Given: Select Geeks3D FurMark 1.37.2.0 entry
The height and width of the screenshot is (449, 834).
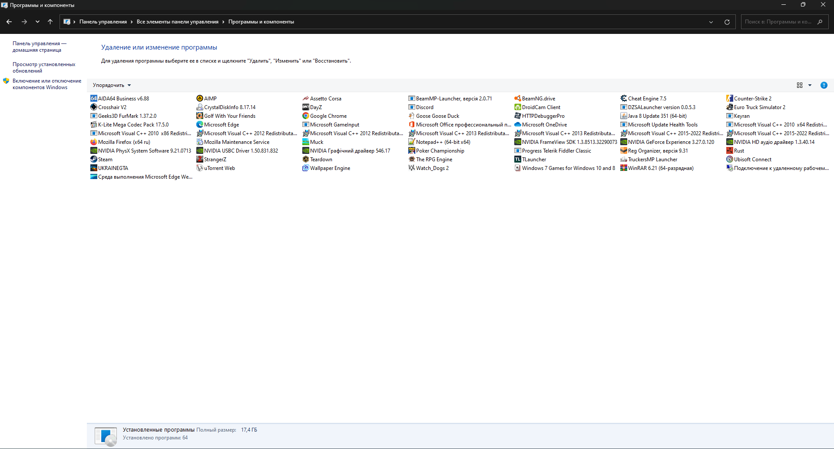Looking at the screenshot, I should (x=123, y=116).
